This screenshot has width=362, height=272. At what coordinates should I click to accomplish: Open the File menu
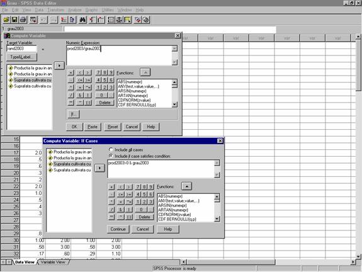tap(5, 10)
